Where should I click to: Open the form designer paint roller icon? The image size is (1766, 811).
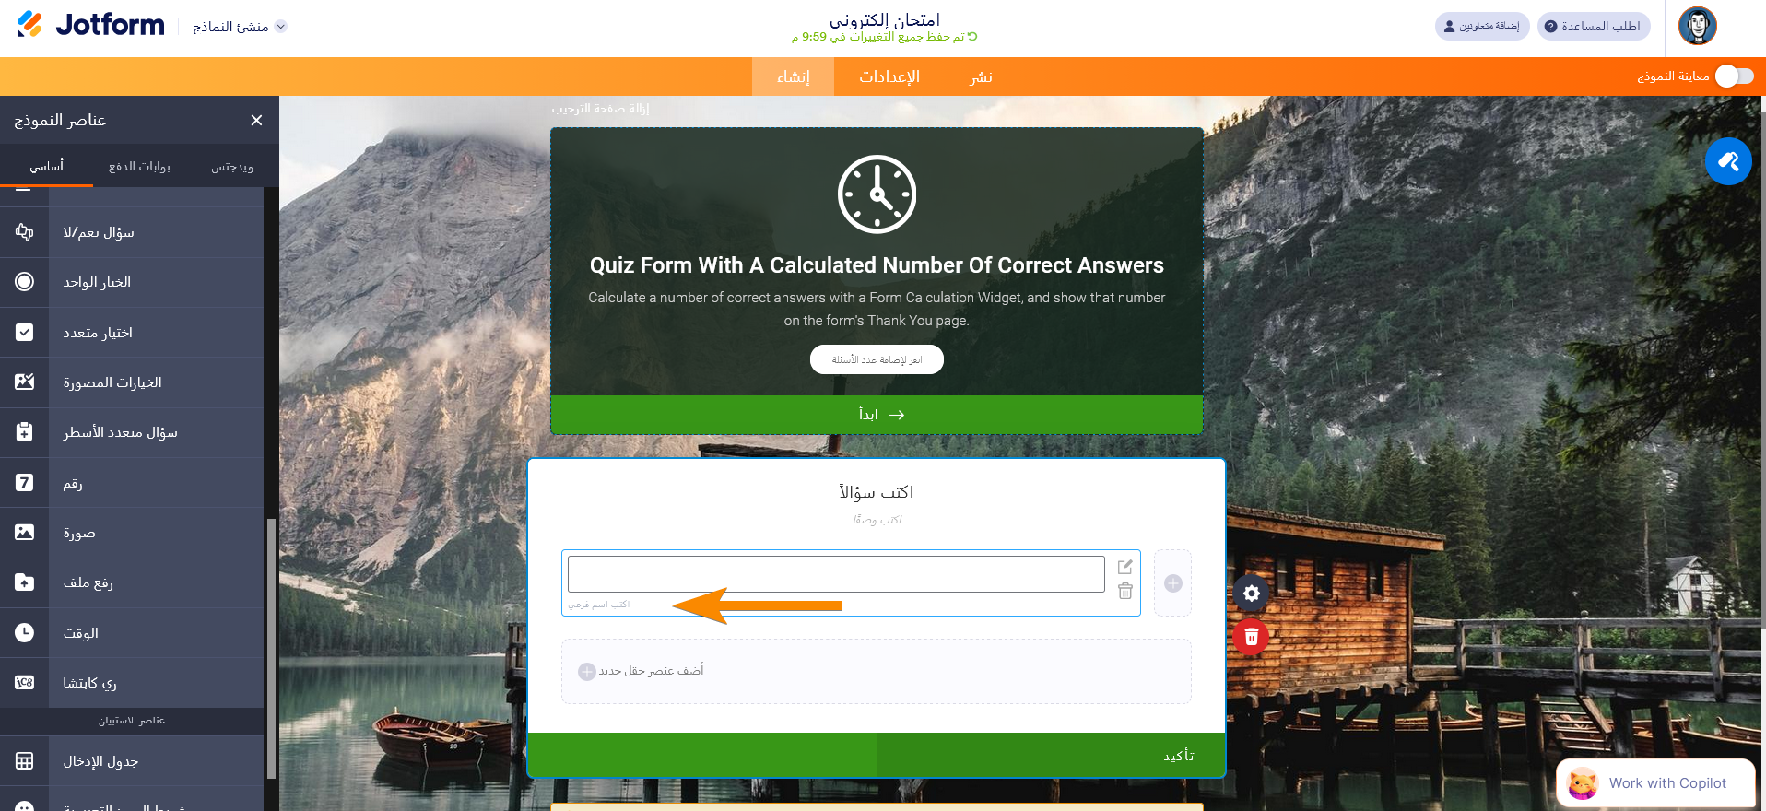[x=1728, y=161]
